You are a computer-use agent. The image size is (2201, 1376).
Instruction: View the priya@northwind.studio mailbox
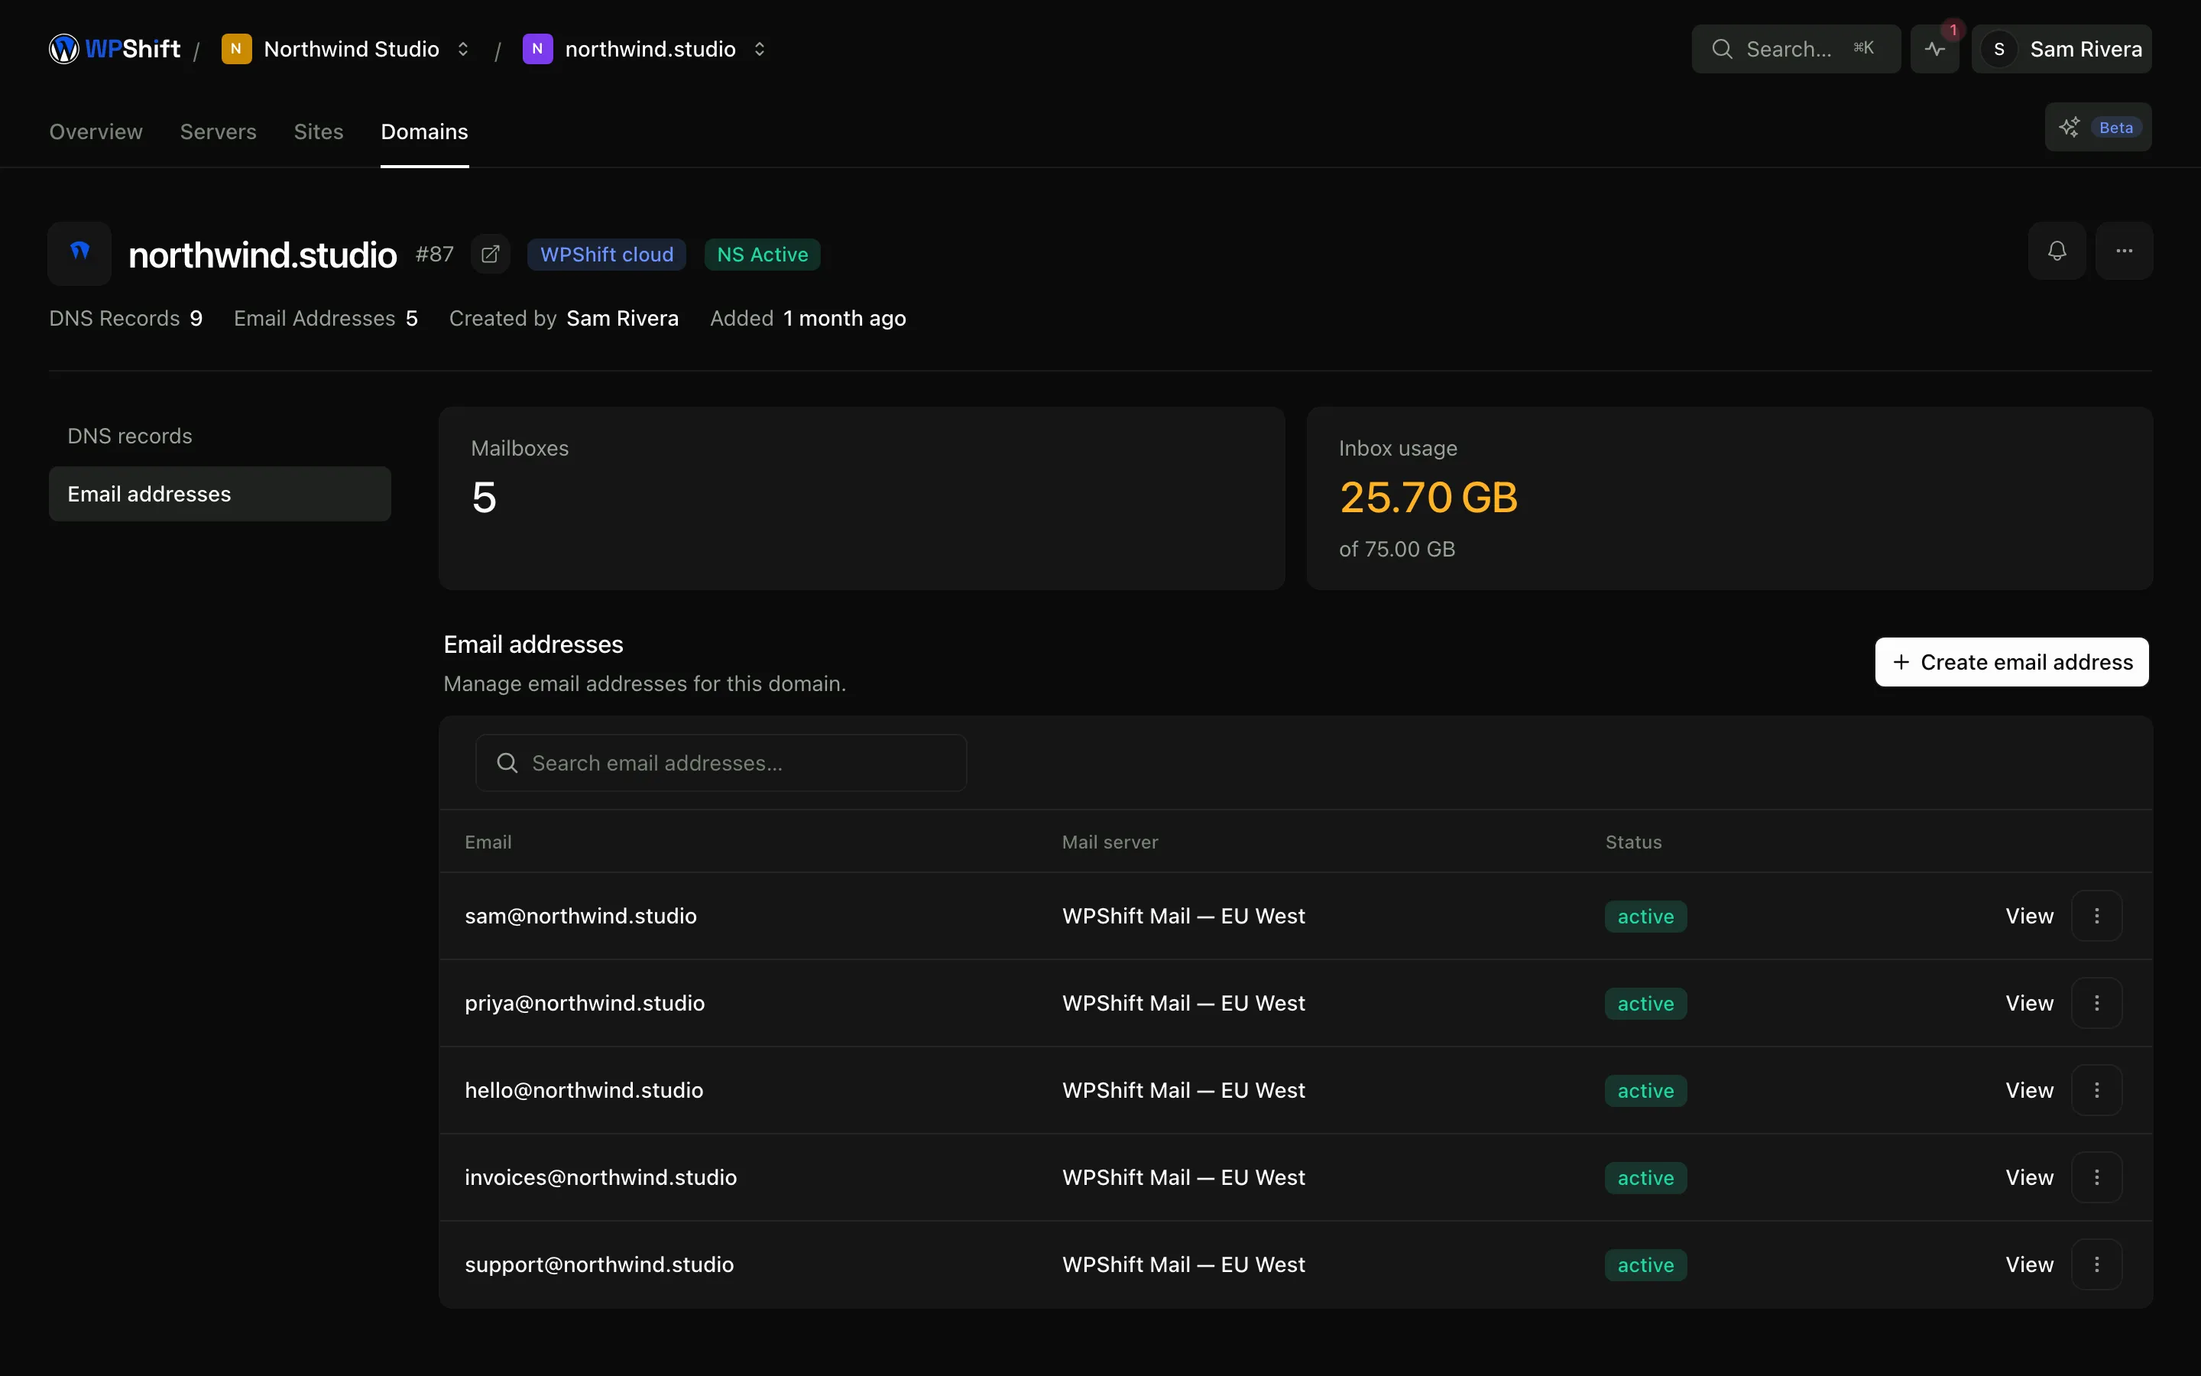(x=2030, y=1004)
